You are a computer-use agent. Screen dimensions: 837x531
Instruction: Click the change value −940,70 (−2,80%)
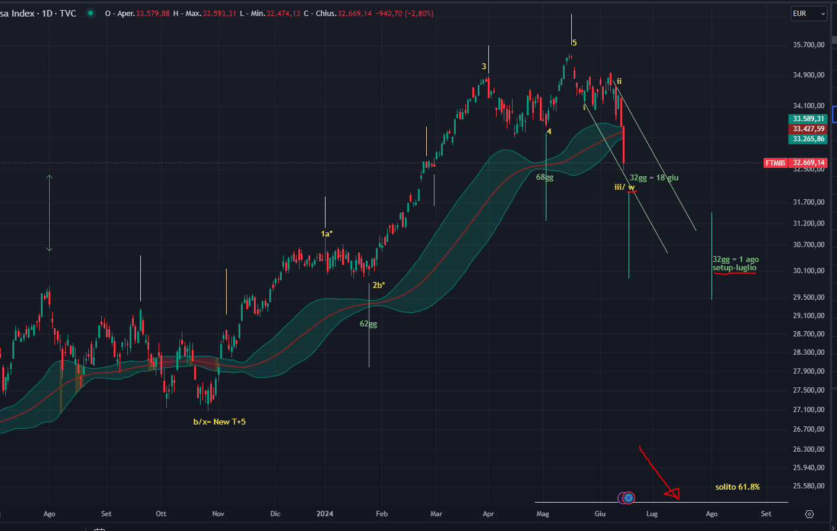click(404, 13)
